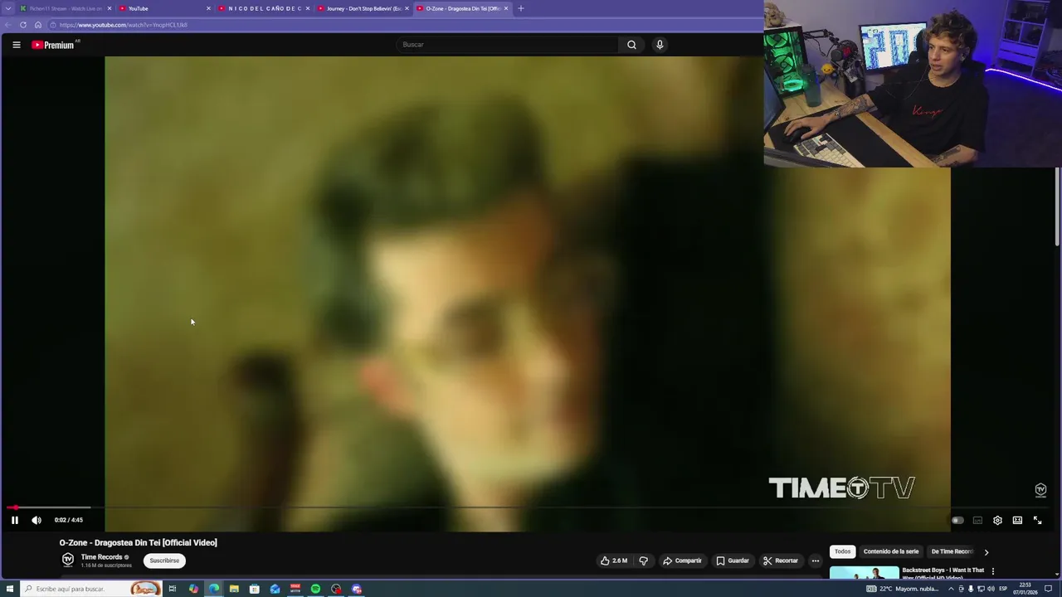The width and height of the screenshot is (1062, 597).
Task: Reload the page with refresh icon
Action: tap(24, 25)
